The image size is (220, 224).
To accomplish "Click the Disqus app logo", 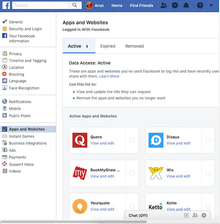I will pos(156,140).
